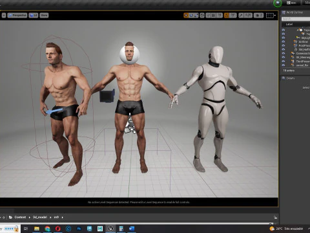Open the viewport options arrow menu
Image resolution: width=310 pixels, height=233 pixels.
tap(4, 16)
